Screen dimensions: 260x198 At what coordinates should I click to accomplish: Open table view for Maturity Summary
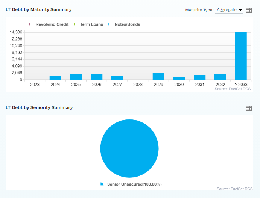[x=249, y=10]
